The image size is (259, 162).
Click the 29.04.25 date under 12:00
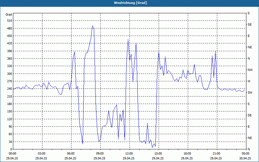click(x=129, y=158)
